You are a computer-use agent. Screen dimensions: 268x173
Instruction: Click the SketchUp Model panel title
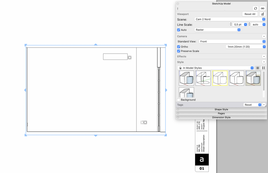coord(221,4)
